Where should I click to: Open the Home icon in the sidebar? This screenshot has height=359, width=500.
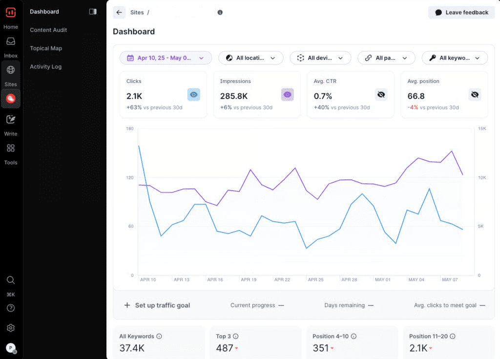(10, 16)
